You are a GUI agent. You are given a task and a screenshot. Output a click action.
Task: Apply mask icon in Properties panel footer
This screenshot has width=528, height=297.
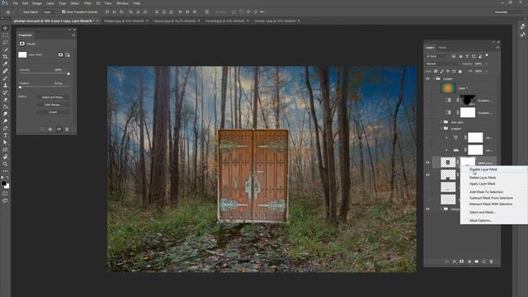50,130
